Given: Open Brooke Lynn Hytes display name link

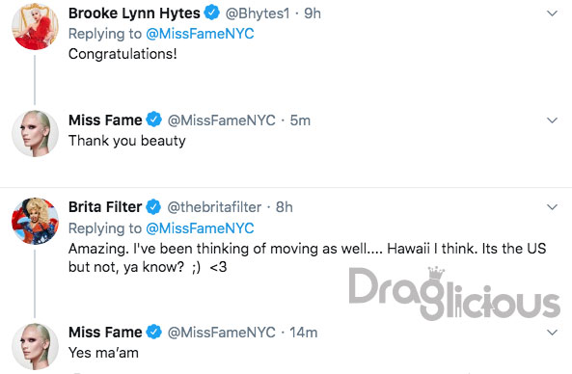Looking at the screenshot, I should pos(134,13).
